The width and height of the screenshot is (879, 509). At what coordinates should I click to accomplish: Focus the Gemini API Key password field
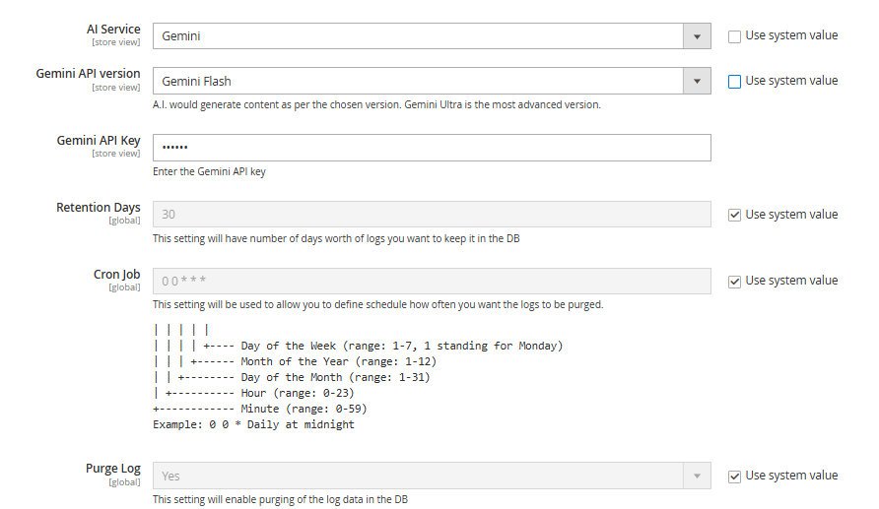pyautogui.click(x=432, y=148)
